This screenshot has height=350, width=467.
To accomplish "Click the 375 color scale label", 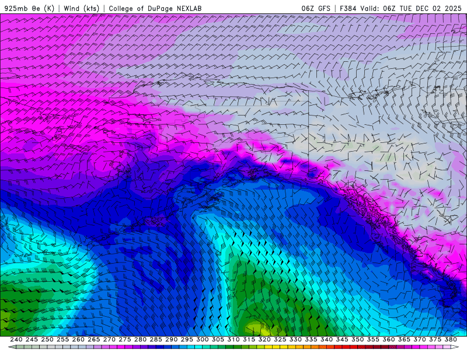I will coord(435,339).
